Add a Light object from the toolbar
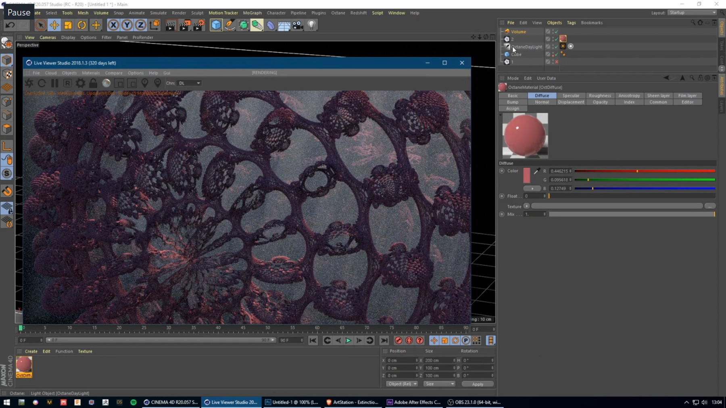726x408 pixels. tap(311, 25)
